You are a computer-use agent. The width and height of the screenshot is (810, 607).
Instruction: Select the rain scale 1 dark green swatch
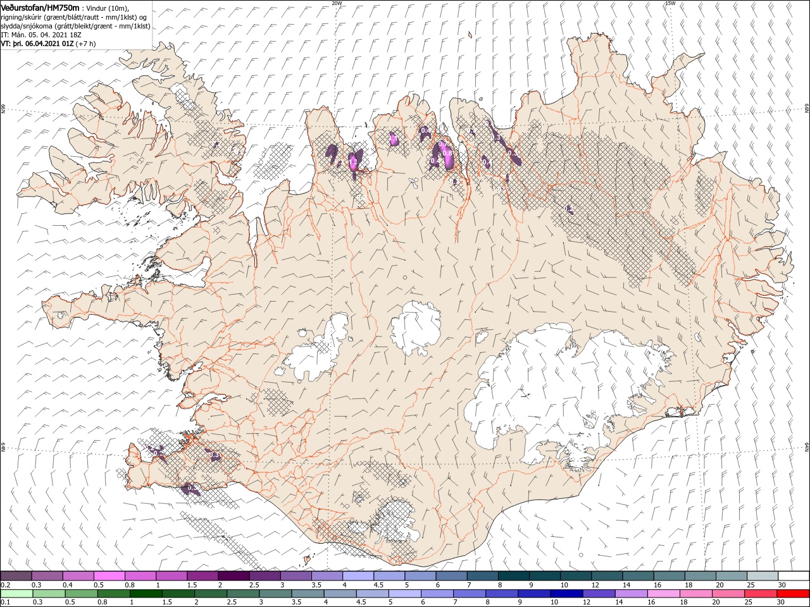tap(146, 594)
